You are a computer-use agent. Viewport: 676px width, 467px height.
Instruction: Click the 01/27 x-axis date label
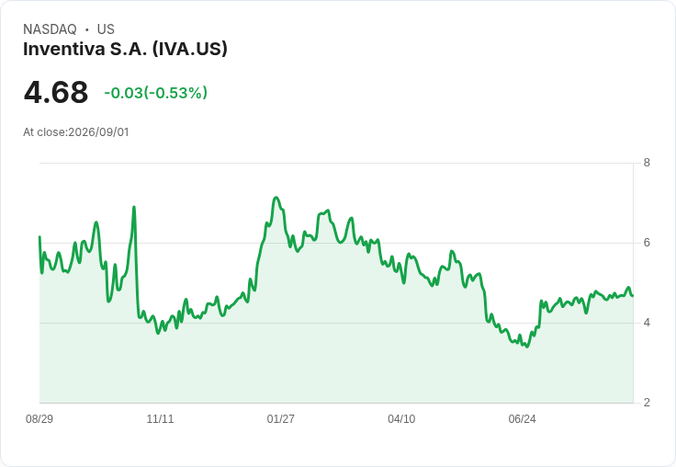[x=281, y=418]
